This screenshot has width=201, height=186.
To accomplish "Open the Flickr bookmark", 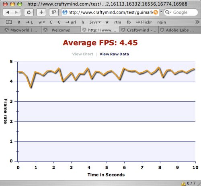I will click(x=144, y=22).
